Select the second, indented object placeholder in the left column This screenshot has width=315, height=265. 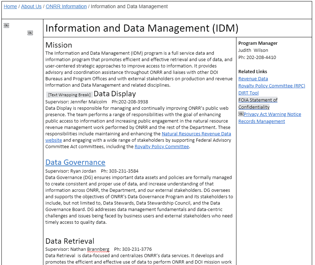(x=30, y=33)
